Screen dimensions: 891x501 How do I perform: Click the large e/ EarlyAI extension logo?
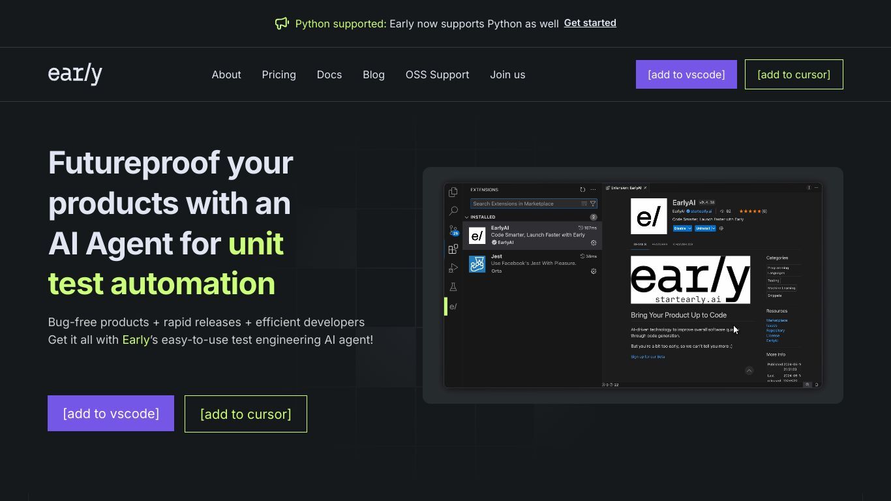[649, 216]
